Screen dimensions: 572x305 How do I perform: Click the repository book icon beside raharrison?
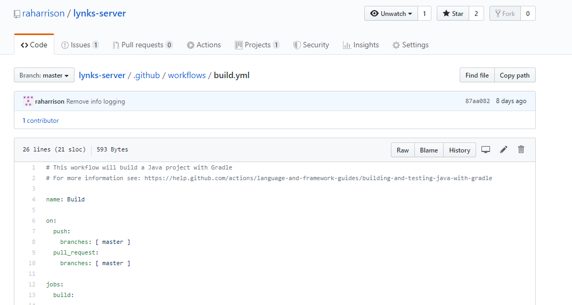pos(17,14)
